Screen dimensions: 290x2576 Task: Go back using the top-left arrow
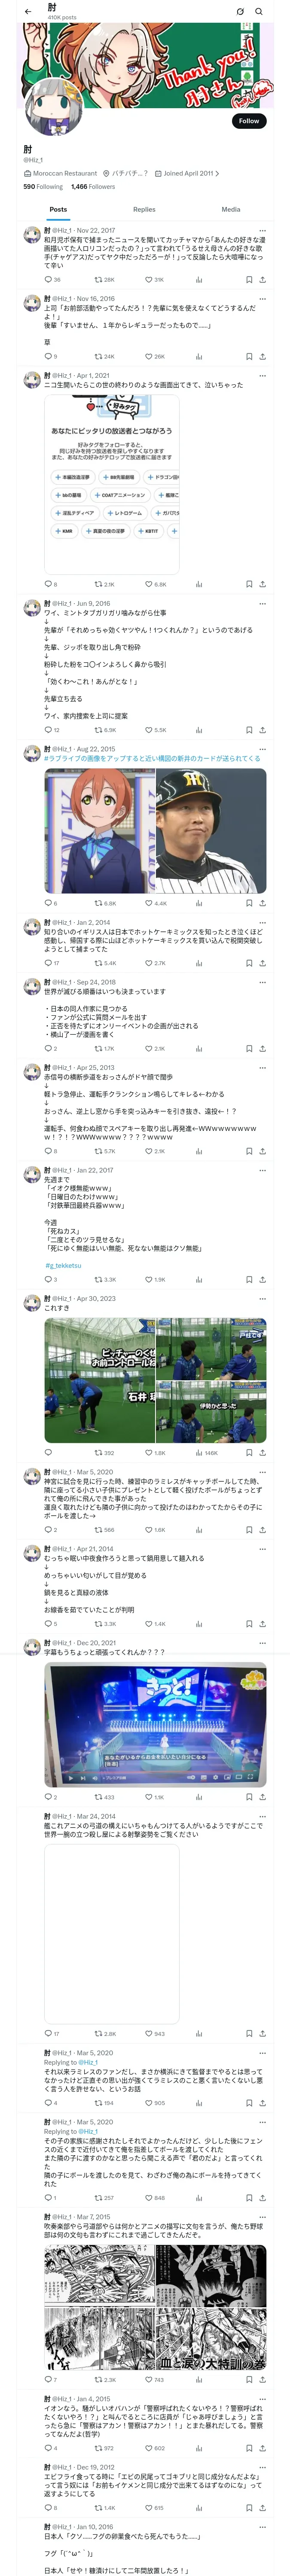point(28,12)
